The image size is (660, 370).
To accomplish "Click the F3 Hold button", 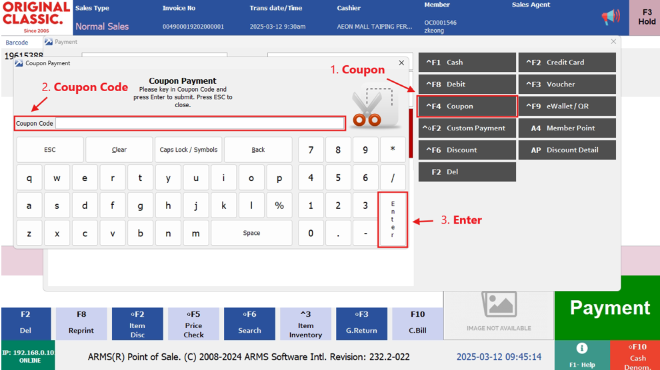I will 646,17.
